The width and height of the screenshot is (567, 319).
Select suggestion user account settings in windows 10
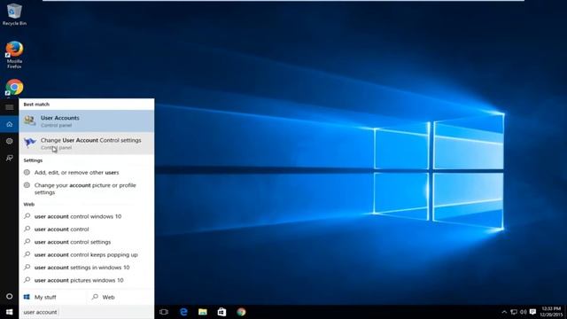87,268
